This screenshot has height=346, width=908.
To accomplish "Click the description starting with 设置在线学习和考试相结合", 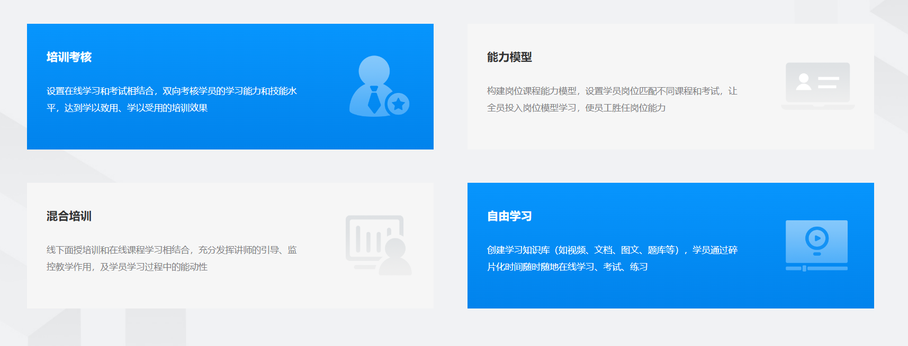I will coord(172,99).
